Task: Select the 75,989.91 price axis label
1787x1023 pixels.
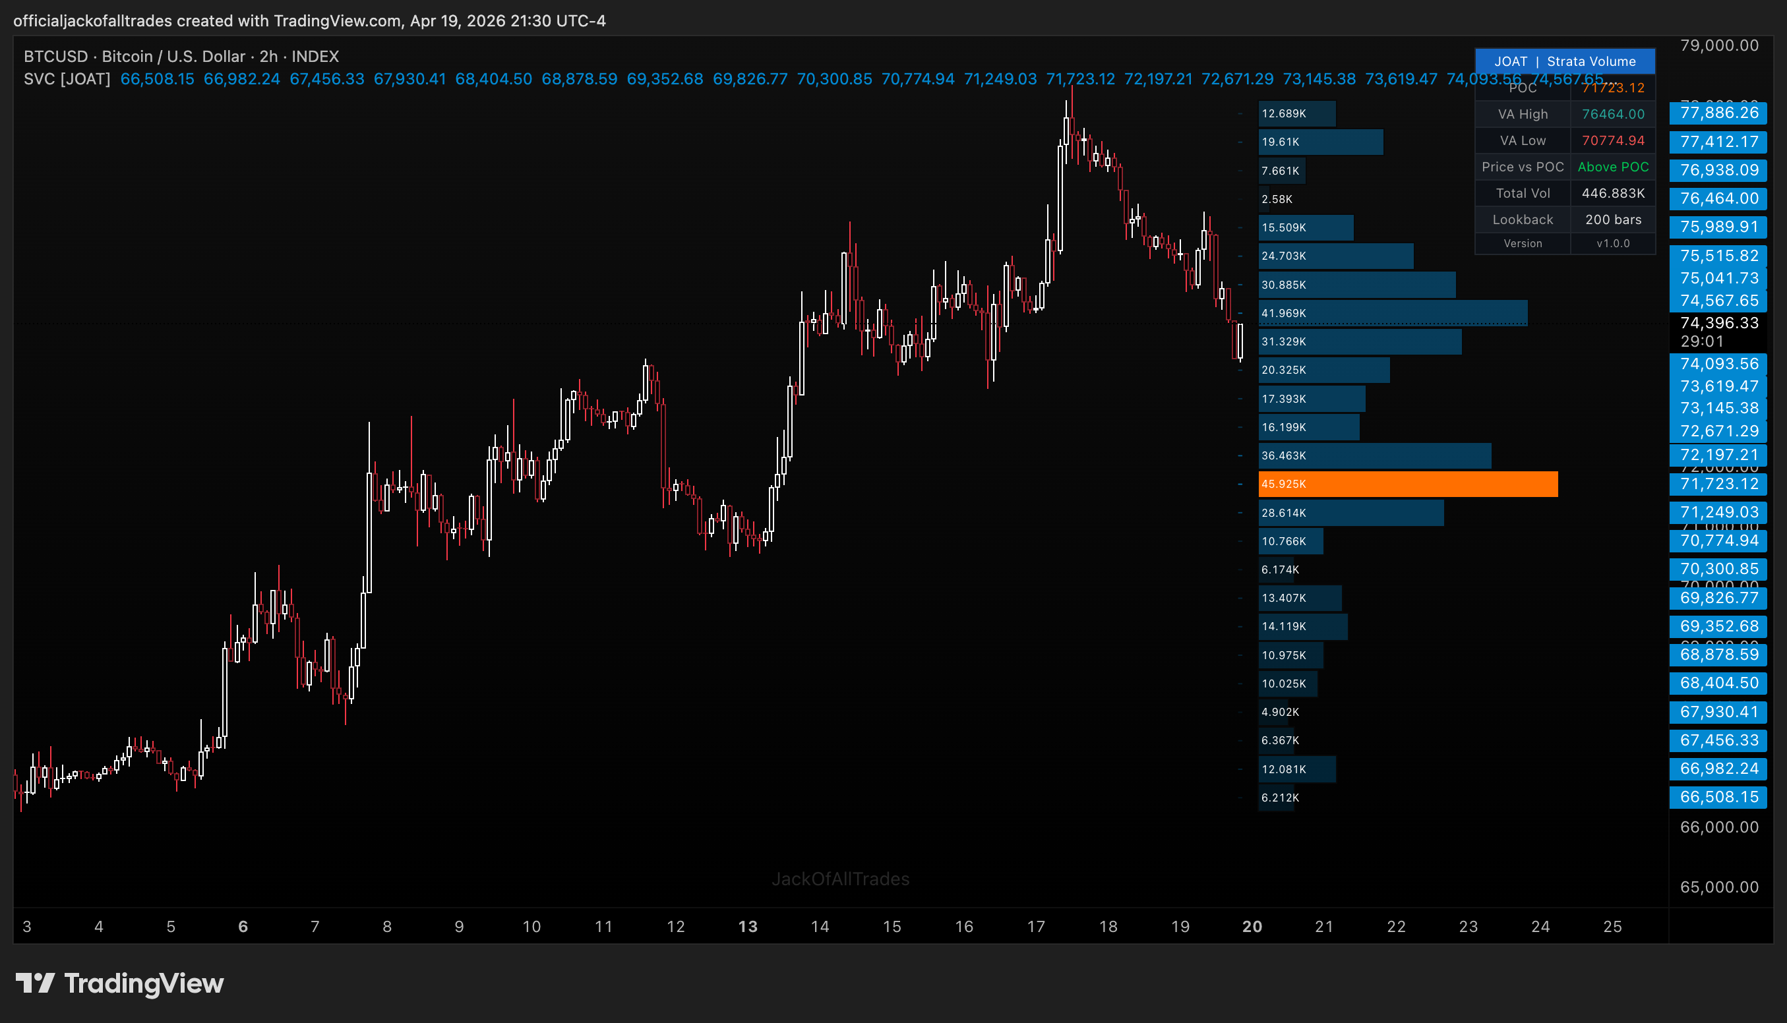Action: [x=1718, y=227]
